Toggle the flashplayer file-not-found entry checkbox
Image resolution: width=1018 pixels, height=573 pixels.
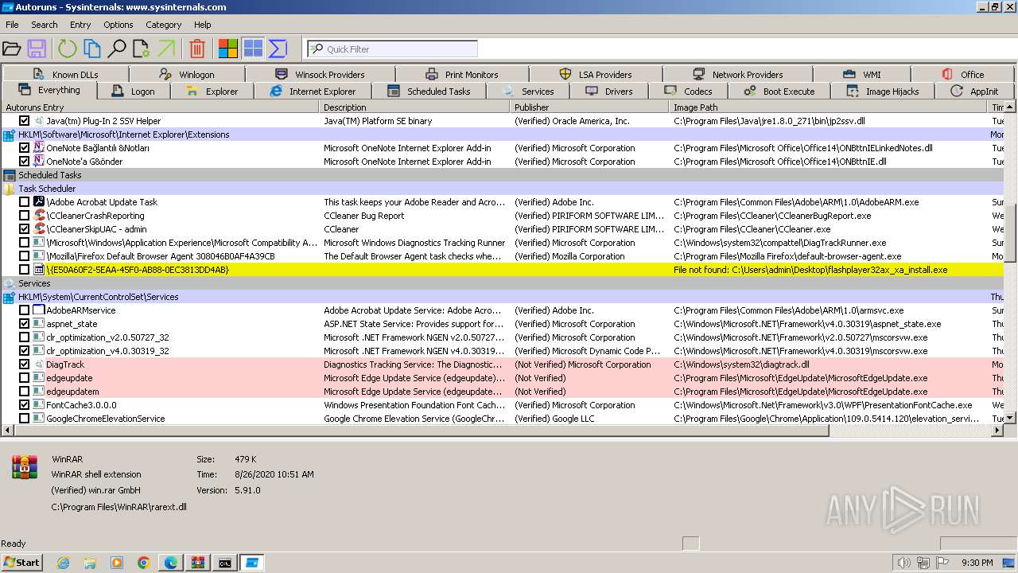(25, 270)
